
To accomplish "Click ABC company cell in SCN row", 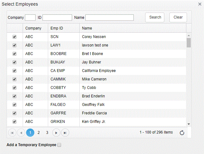I will tap(35, 37).
